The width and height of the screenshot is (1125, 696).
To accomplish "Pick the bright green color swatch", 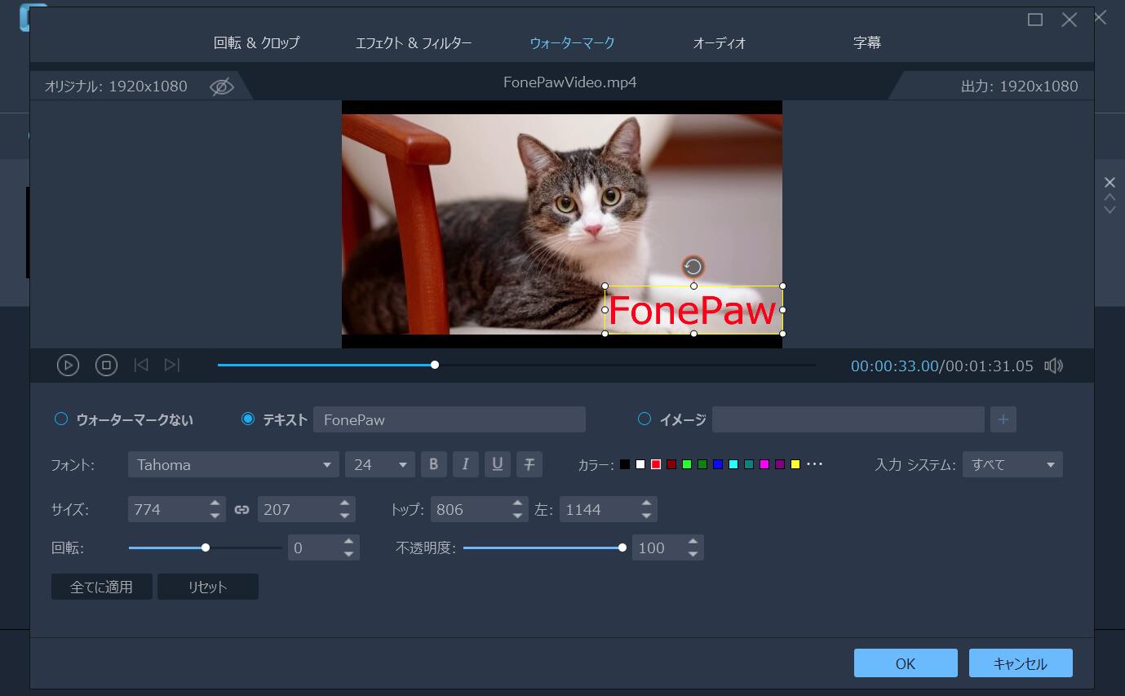I will click(x=687, y=464).
